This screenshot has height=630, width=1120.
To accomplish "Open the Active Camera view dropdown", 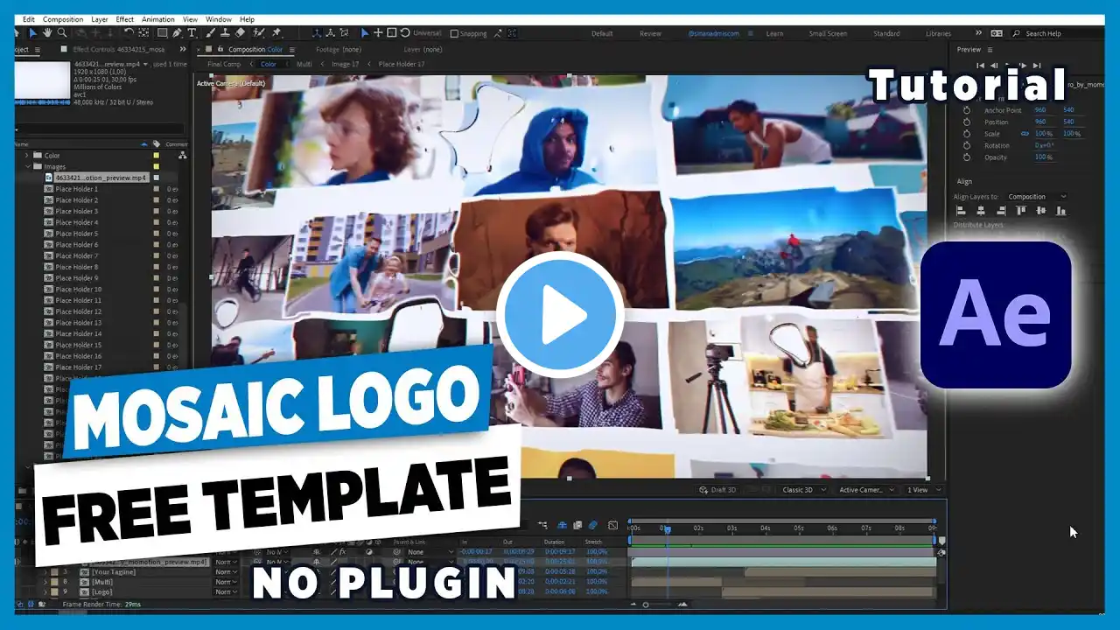I will point(866,490).
